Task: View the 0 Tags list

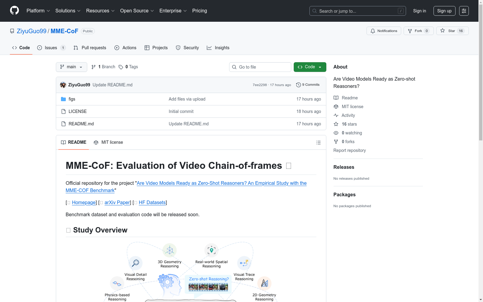Action: (128, 67)
